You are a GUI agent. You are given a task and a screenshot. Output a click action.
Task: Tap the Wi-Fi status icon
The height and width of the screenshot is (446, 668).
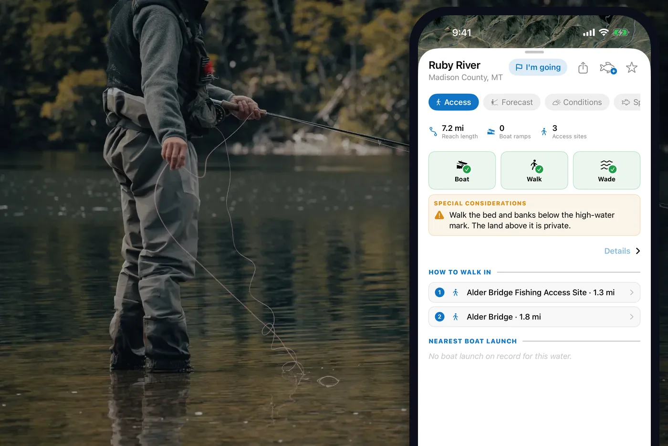pos(604,32)
